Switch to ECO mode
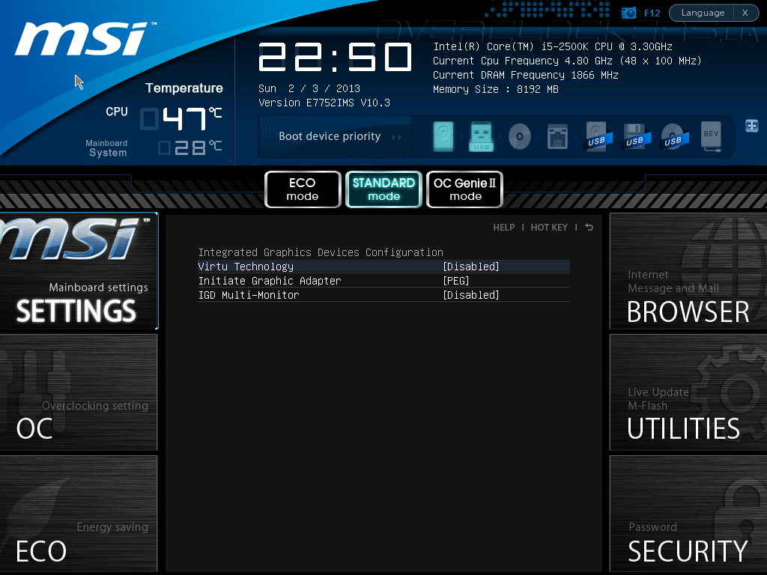Image resolution: width=767 pixels, height=575 pixels. [303, 189]
